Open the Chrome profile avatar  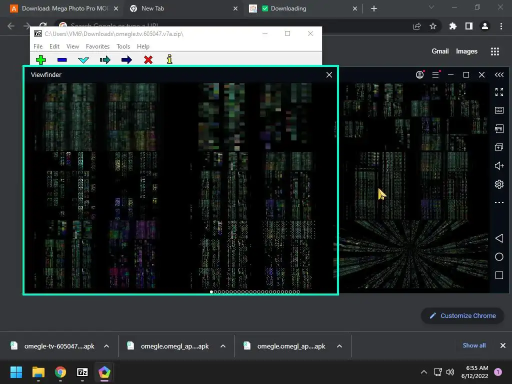485,26
